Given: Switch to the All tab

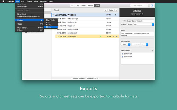Looking at the screenshot, I should 72,6.
